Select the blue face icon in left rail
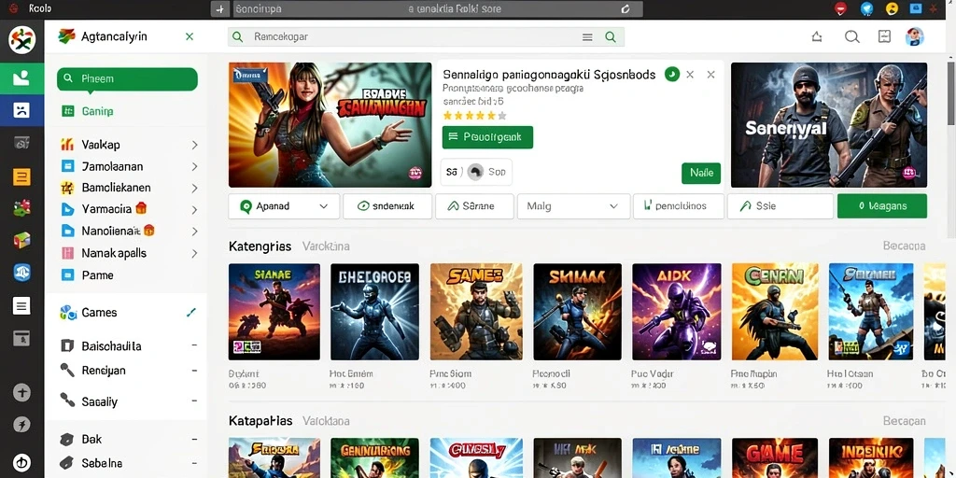This screenshot has height=478, width=956. coord(22,110)
